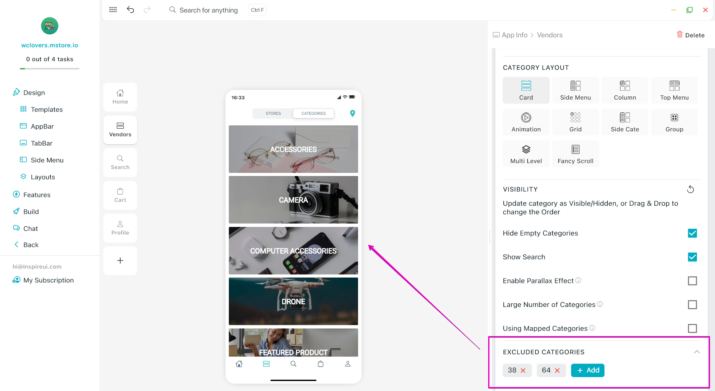Delete the Vendors tab
Screen dimensions: 715x391
690,35
